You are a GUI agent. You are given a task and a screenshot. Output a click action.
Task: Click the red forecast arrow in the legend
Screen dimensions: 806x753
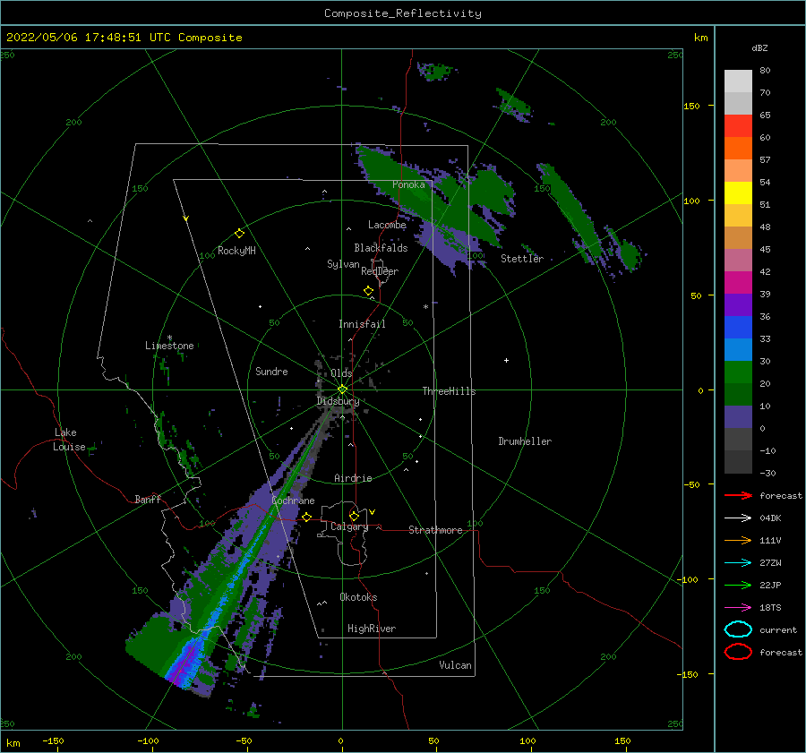coord(738,495)
